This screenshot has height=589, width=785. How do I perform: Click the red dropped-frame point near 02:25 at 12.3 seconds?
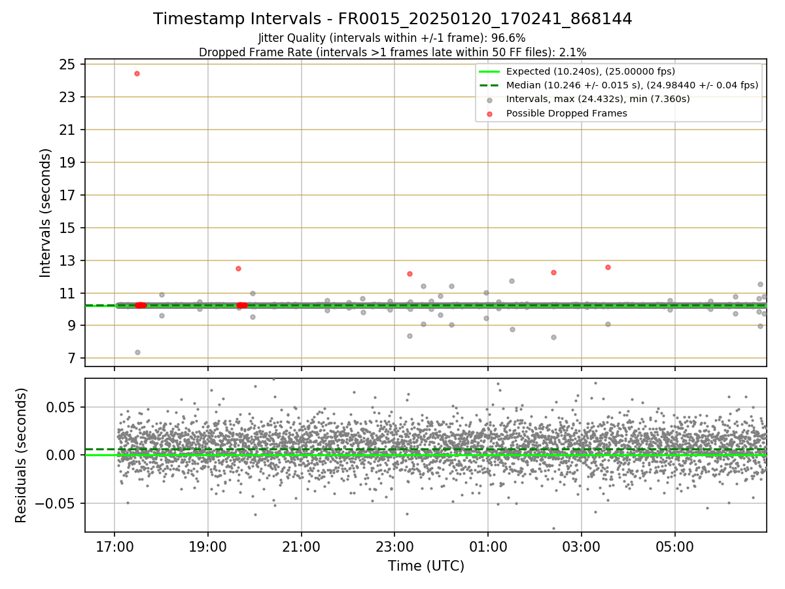coord(553,272)
